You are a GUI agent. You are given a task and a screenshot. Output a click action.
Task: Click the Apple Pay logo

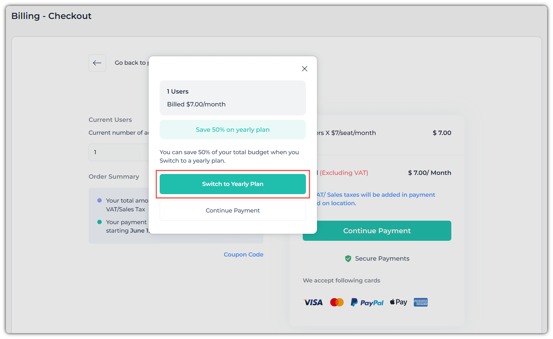tap(399, 302)
